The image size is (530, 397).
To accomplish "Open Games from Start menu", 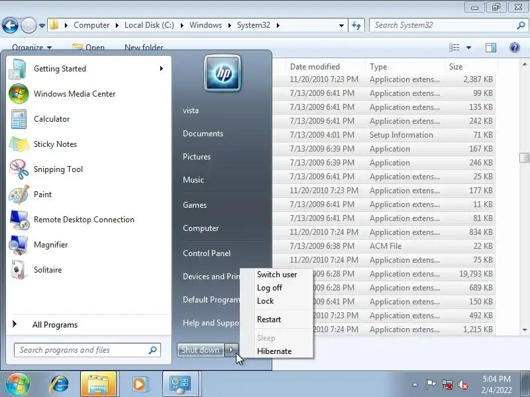I will [x=194, y=205].
